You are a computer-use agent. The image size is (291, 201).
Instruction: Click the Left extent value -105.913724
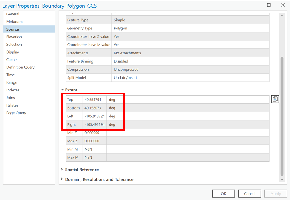click(x=94, y=116)
